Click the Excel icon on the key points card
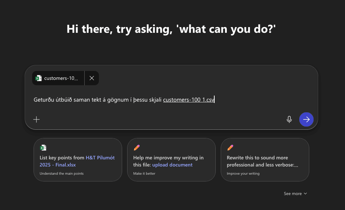The height and width of the screenshot is (210, 345). pyautogui.click(x=43, y=147)
